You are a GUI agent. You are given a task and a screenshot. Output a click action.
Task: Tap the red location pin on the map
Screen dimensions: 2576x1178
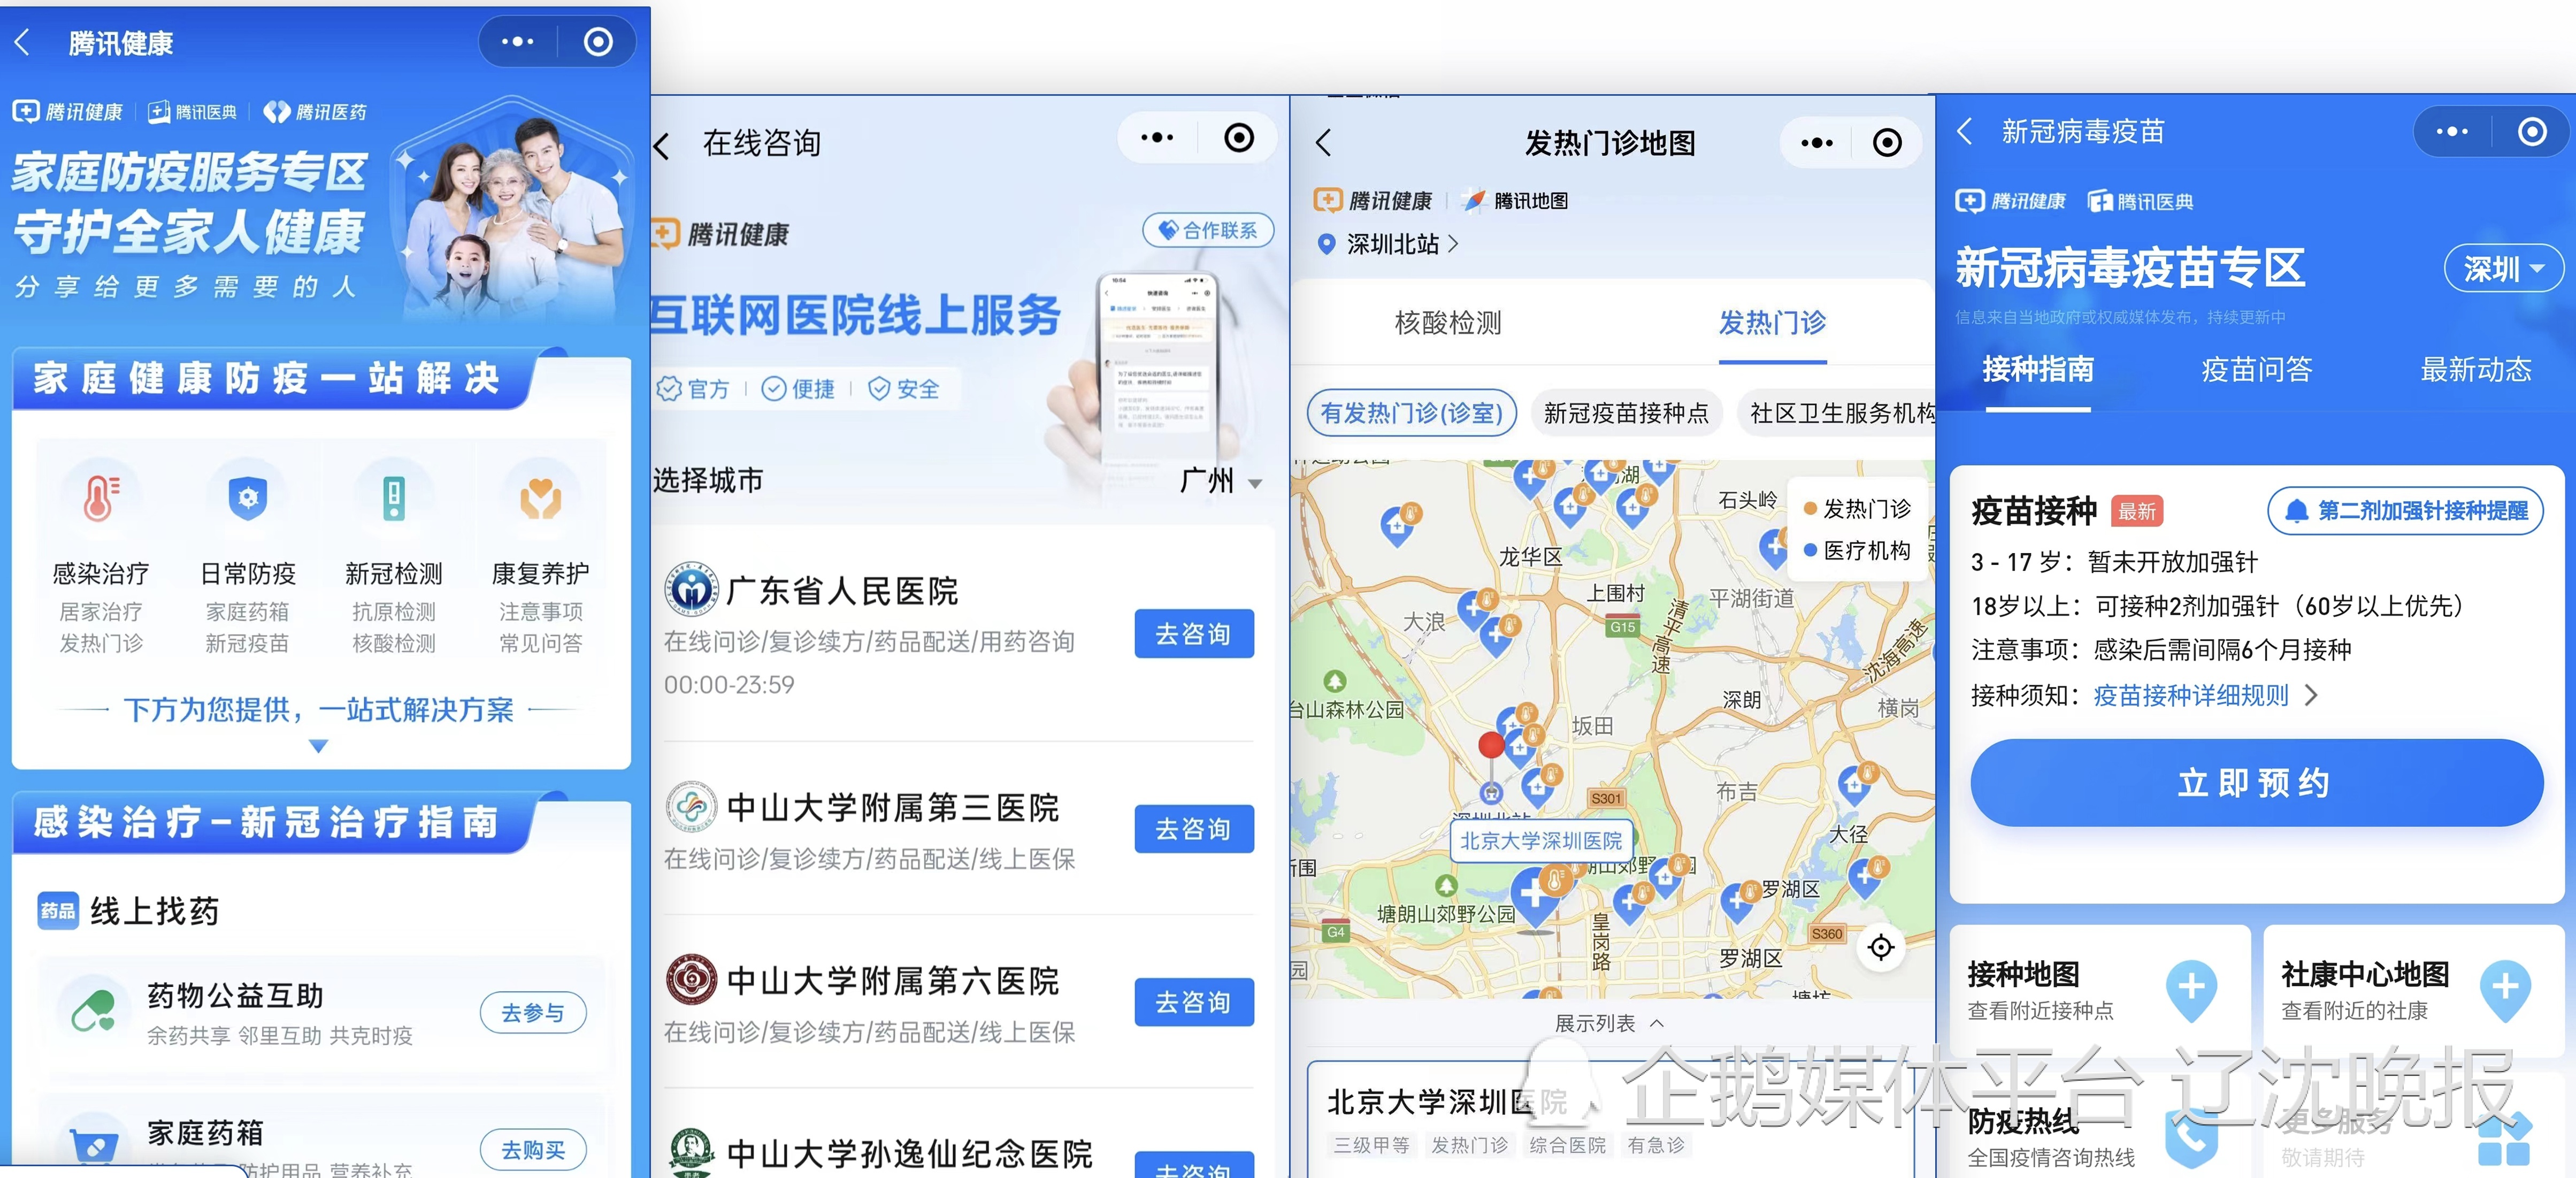tap(1491, 746)
